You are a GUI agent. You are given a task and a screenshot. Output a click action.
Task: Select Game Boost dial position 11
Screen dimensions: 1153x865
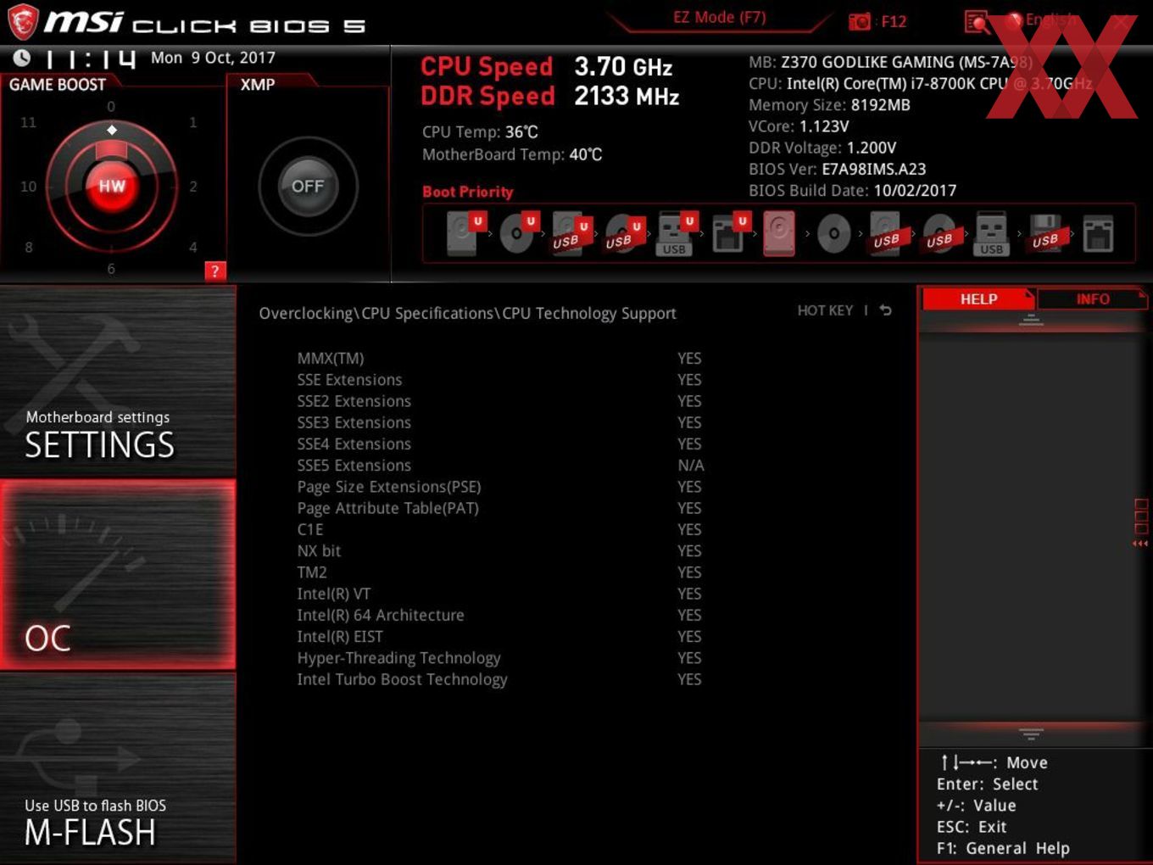tap(28, 122)
